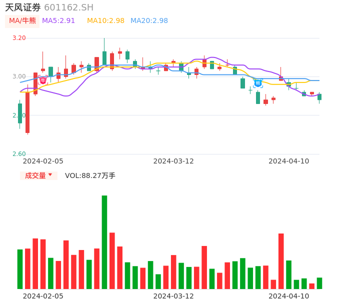Image resolution: width=343 pixels, height=303 pixels.
Task: Click the last green candlestick on the right
Action: click(x=319, y=97)
